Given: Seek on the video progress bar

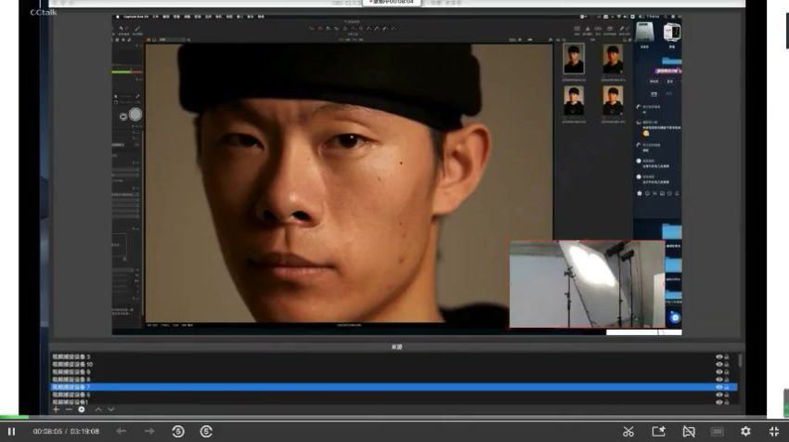Looking at the screenshot, I should point(394,417).
